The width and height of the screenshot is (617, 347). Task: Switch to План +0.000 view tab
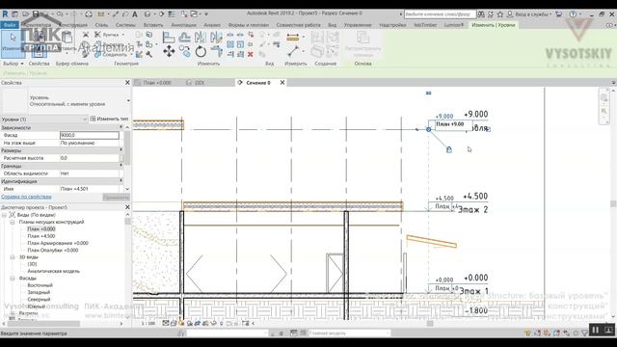(x=157, y=83)
